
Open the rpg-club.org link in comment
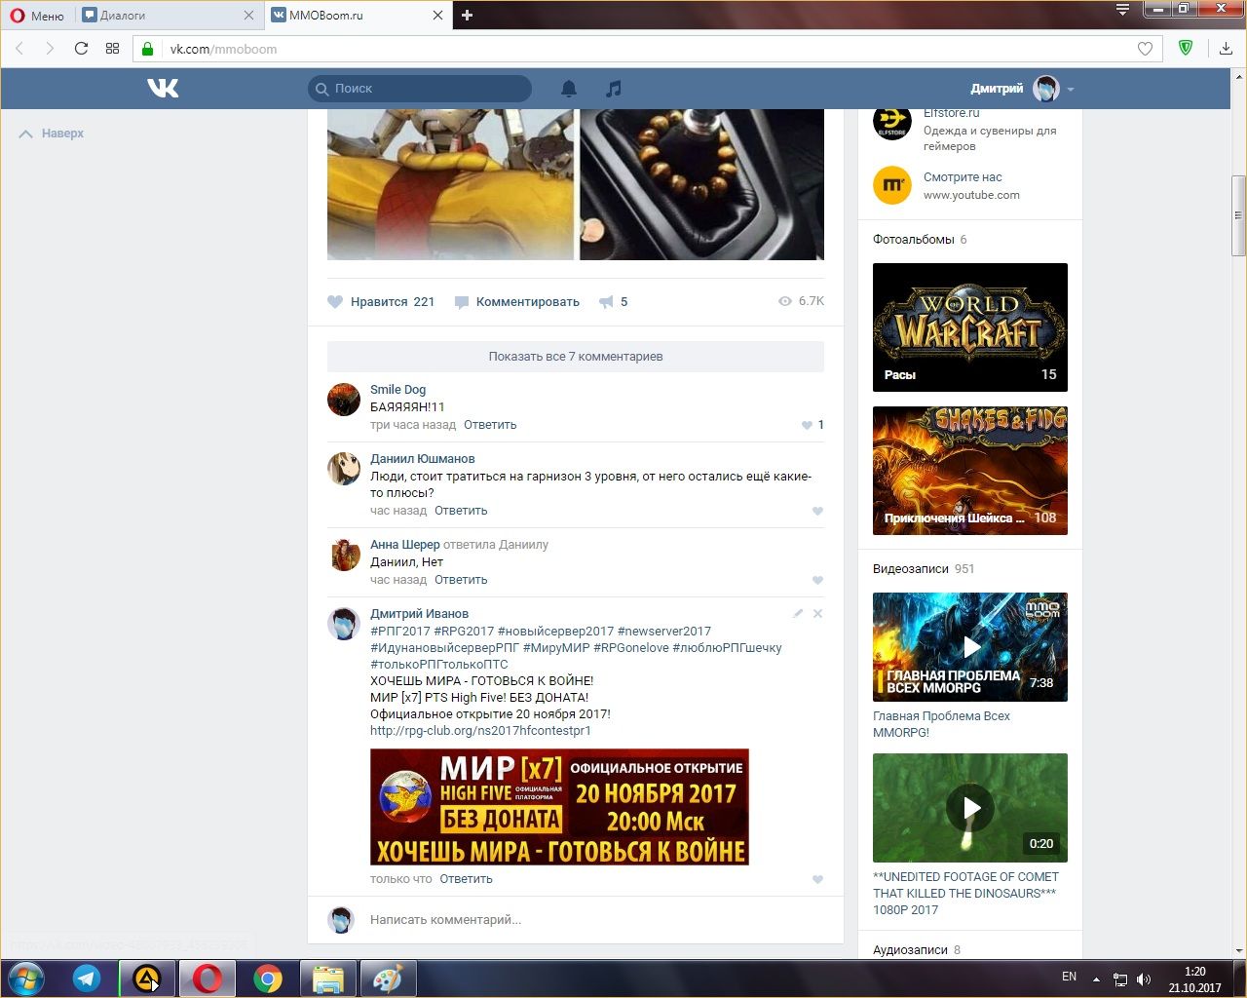coord(480,731)
